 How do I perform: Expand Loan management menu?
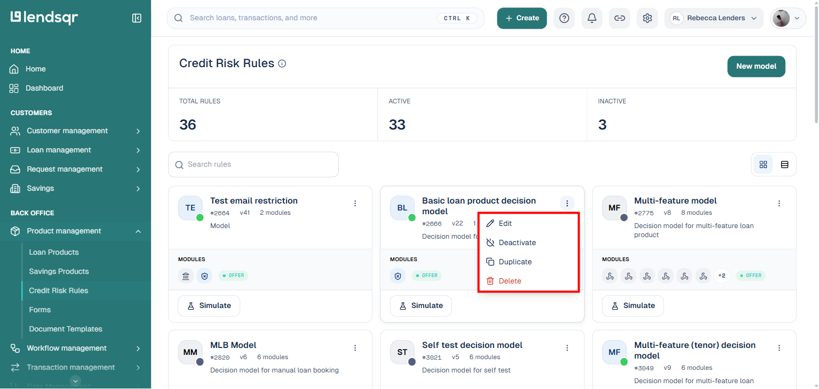pyautogui.click(x=75, y=150)
